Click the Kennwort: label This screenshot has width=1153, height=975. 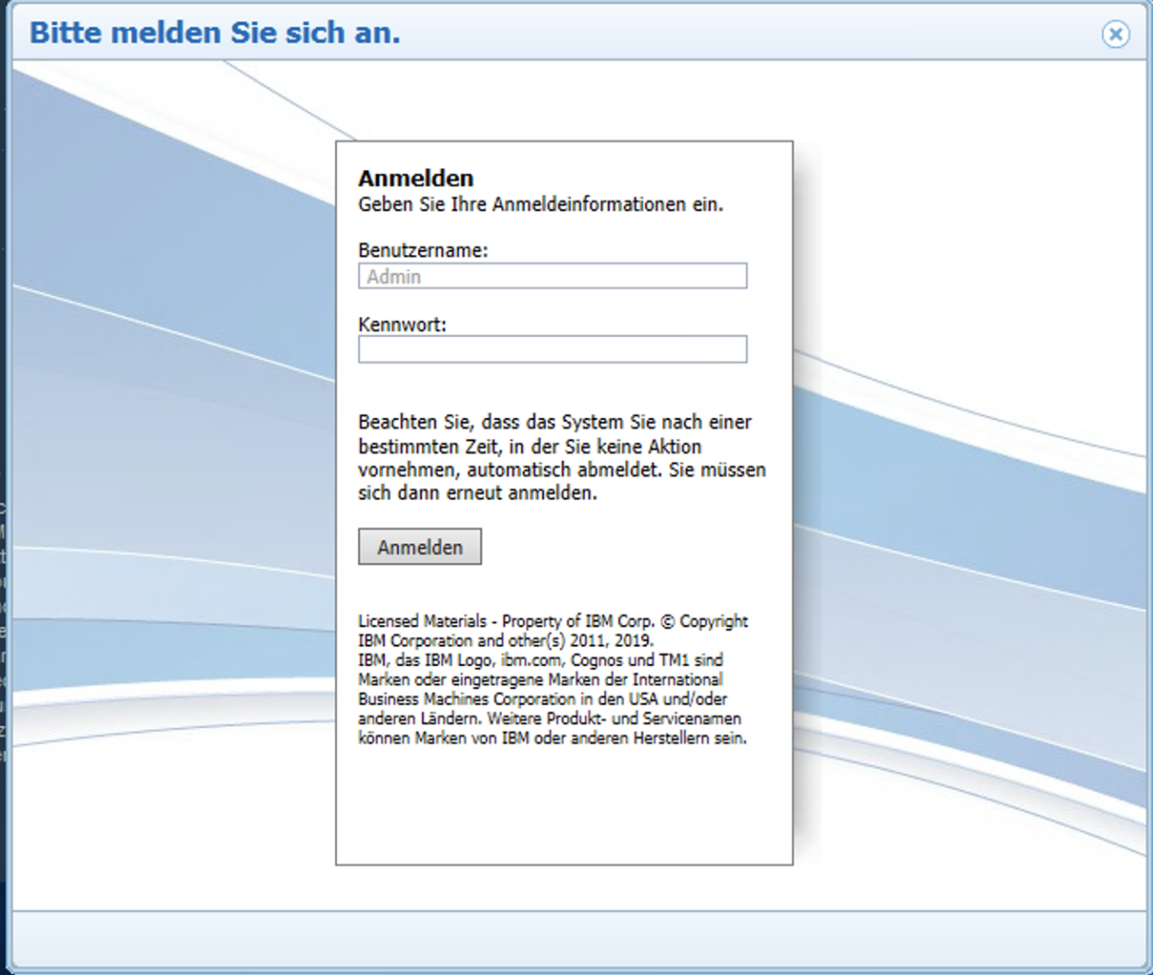point(402,325)
